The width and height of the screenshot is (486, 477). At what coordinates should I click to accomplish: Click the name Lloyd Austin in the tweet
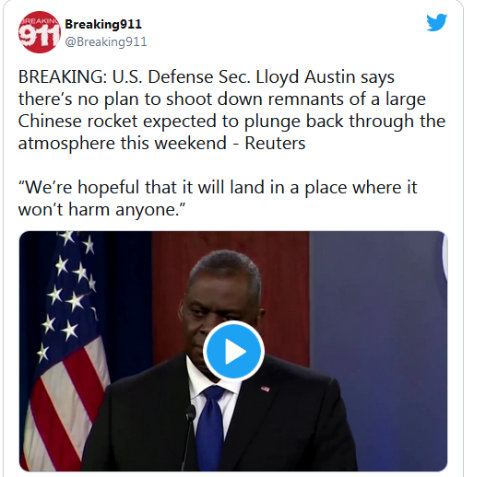pyautogui.click(x=305, y=76)
